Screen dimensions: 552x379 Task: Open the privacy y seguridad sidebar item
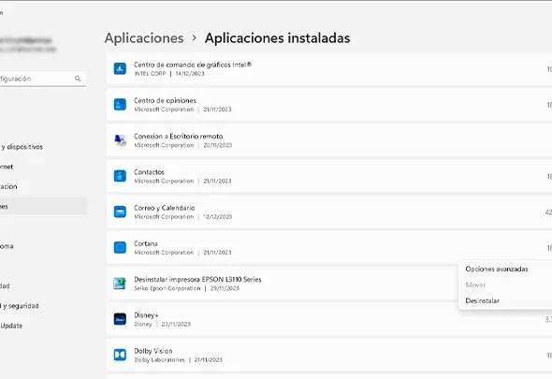point(20,306)
